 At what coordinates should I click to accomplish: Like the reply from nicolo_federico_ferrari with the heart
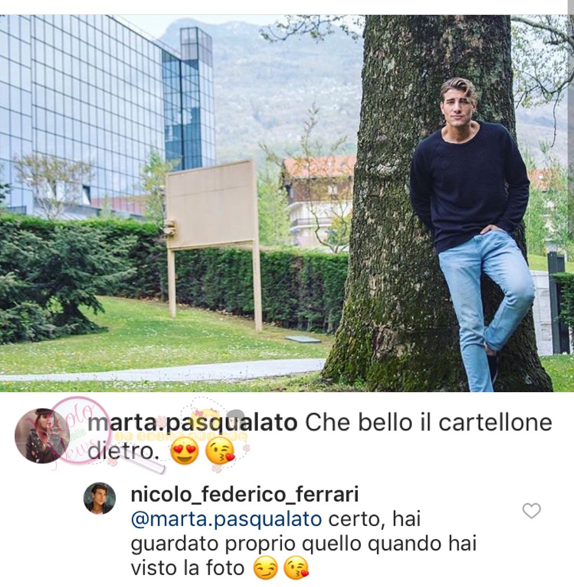[531, 511]
